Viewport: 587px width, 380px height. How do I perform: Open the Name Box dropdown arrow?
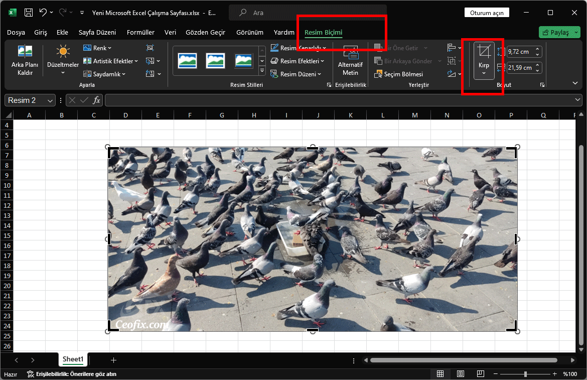coord(50,101)
